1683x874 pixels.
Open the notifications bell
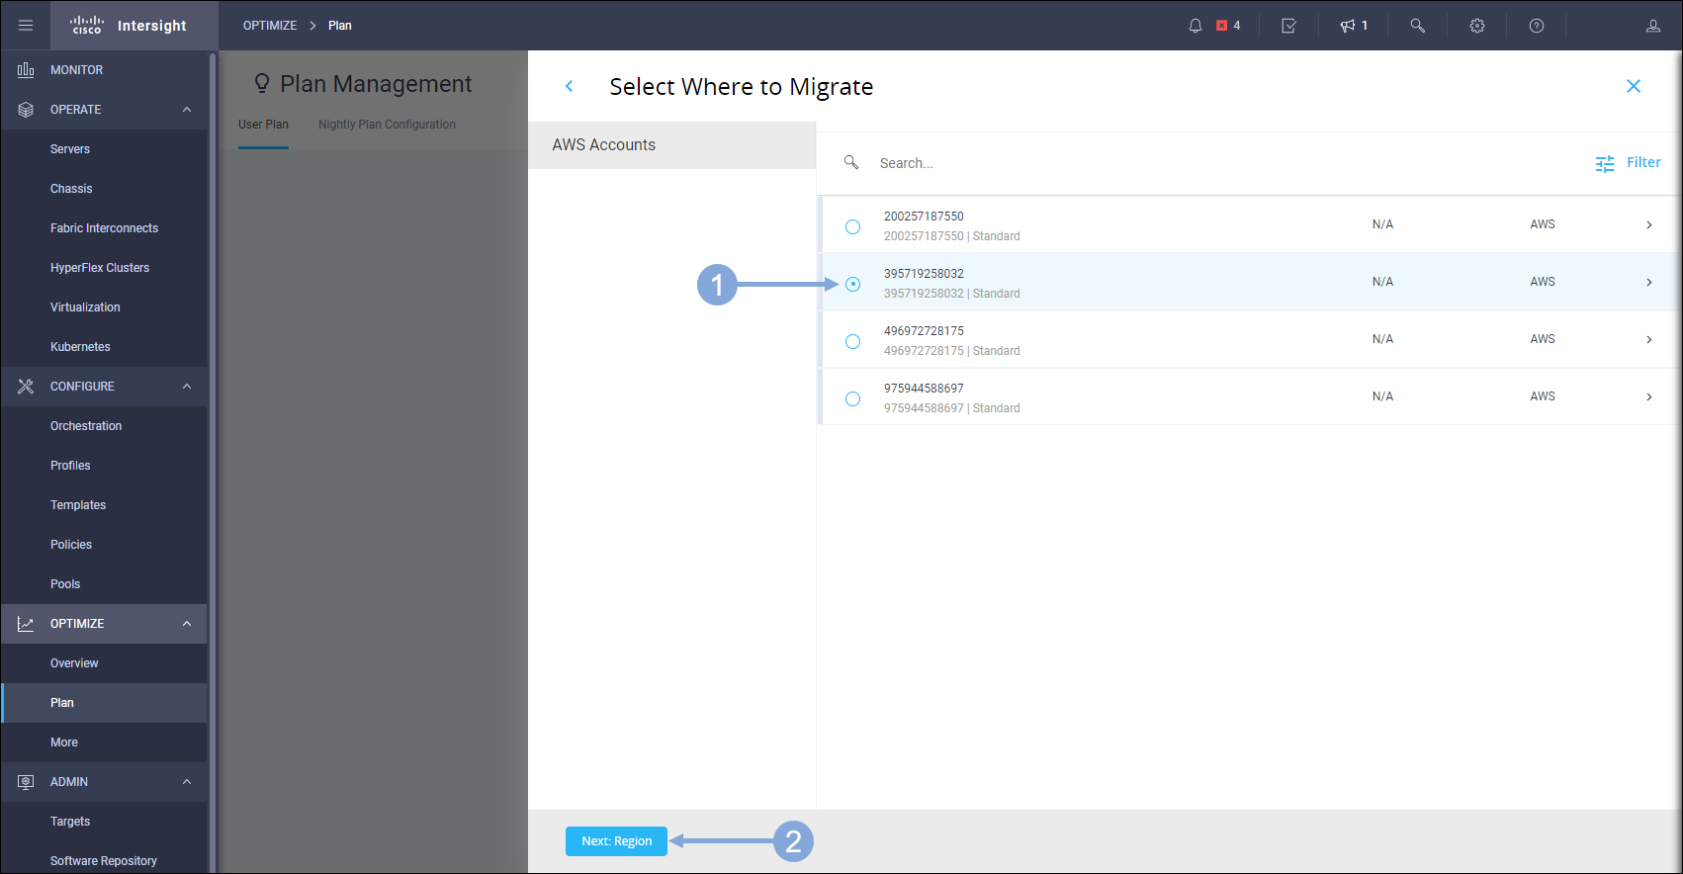pyautogui.click(x=1196, y=26)
